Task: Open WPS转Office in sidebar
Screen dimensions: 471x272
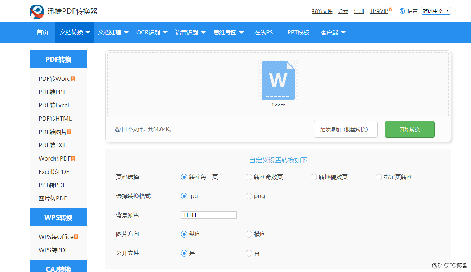Action: 56,237
